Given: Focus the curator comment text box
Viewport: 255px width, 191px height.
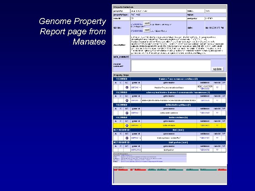Looking at the screenshot, I should (171, 65).
